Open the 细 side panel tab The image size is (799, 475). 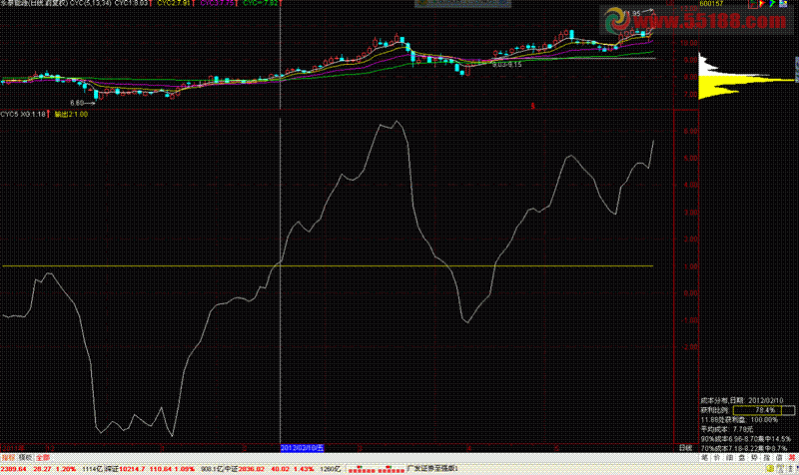tap(730, 458)
